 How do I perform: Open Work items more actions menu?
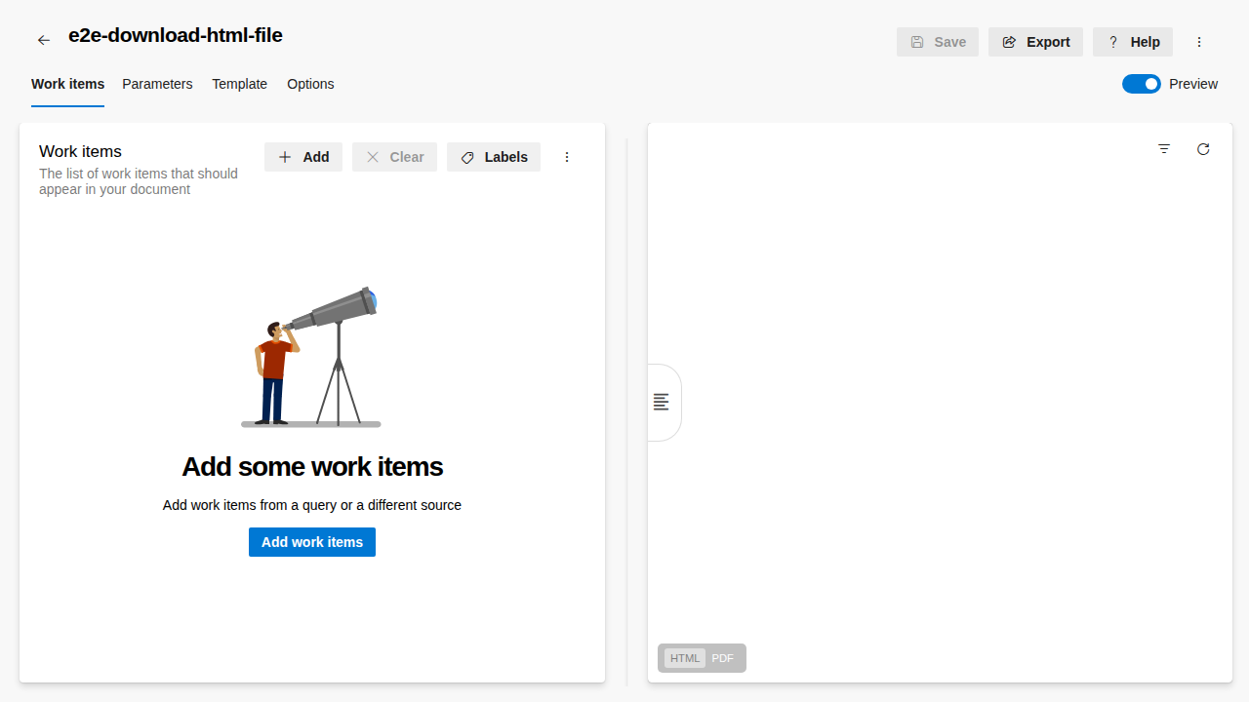[567, 157]
